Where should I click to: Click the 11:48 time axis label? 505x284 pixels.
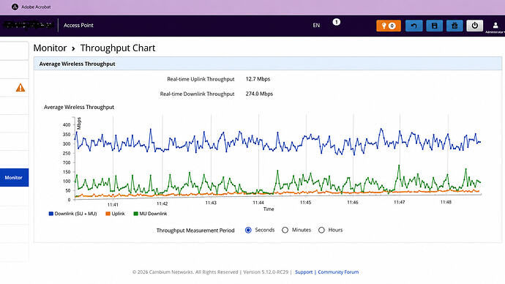(x=446, y=202)
